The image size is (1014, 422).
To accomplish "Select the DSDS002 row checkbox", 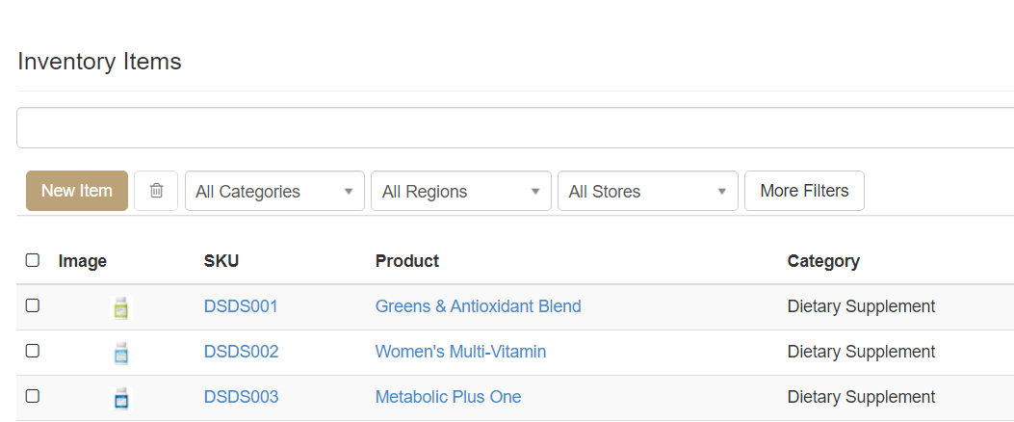I will tap(33, 351).
